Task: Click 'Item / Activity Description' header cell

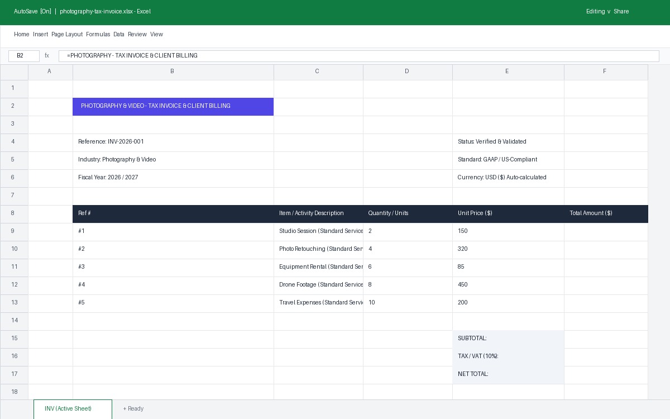Action: pos(318,214)
